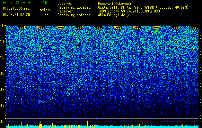This screenshot has height=128, width=202.
Task: Click the receiver text ICOM IC-575 53.7492 MHz USB
Action: pyautogui.click(x=129, y=11)
